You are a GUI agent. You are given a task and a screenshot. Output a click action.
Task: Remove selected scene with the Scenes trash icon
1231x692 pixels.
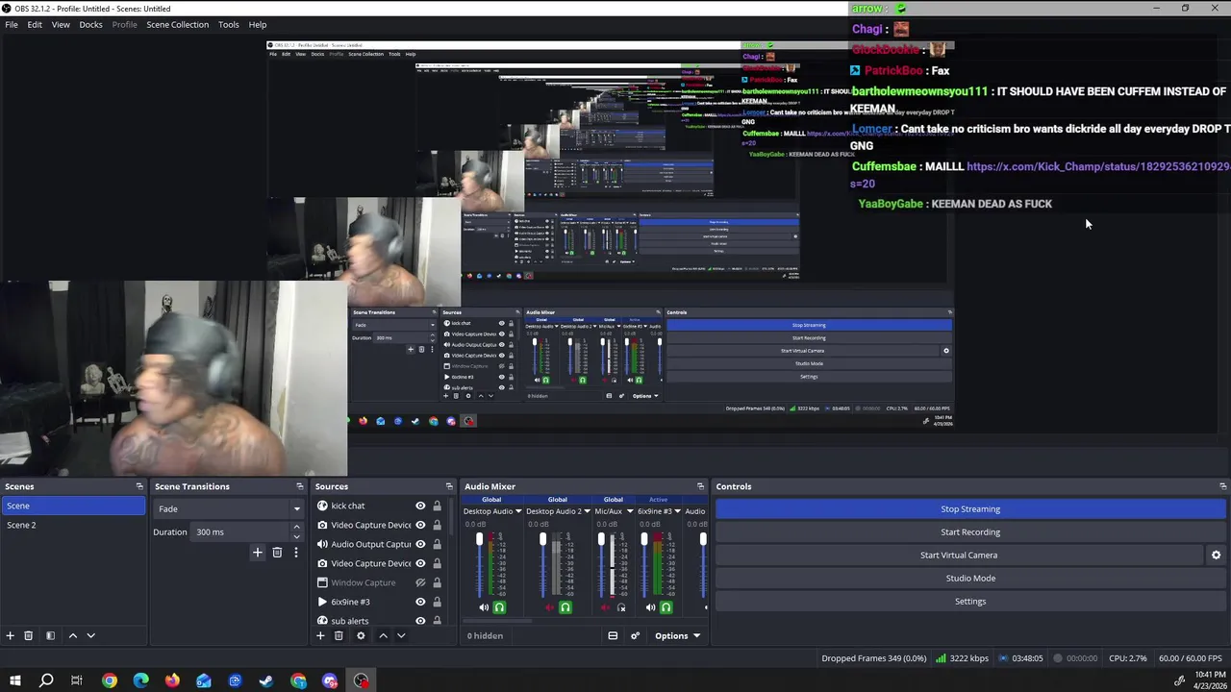tap(28, 635)
